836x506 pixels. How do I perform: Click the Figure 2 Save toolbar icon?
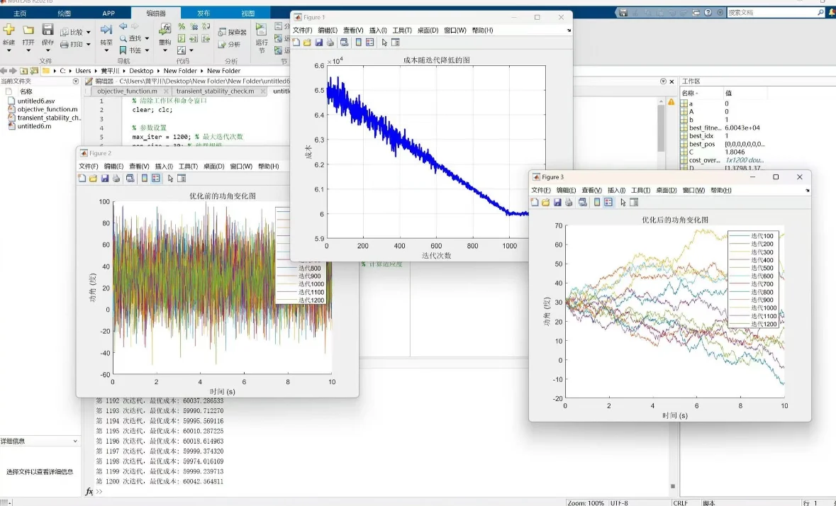pyautogui.click(x=104, y=179)
